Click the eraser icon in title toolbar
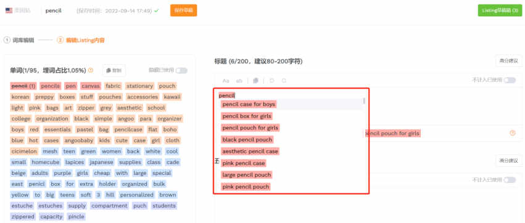 click(x=256, y=81)
